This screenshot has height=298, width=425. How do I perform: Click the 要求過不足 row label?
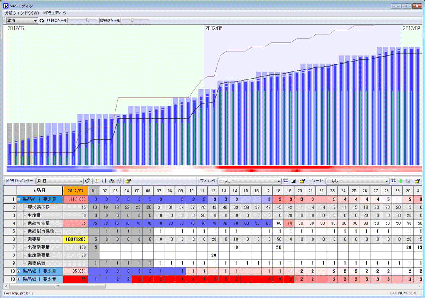[39, 207]
